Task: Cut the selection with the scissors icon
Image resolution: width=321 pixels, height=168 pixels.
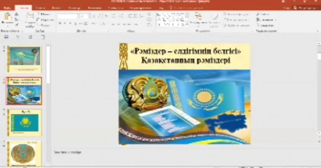Action: click(16, 14)
